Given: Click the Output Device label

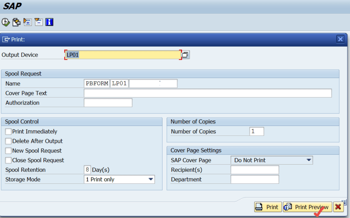Looking at the screenshot, I should pos(20,55).
